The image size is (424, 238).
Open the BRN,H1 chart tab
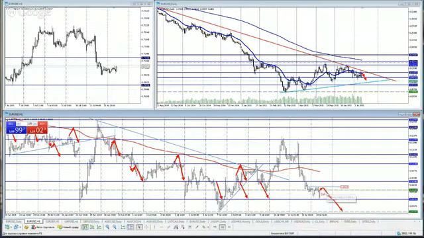tap(334, 221)
